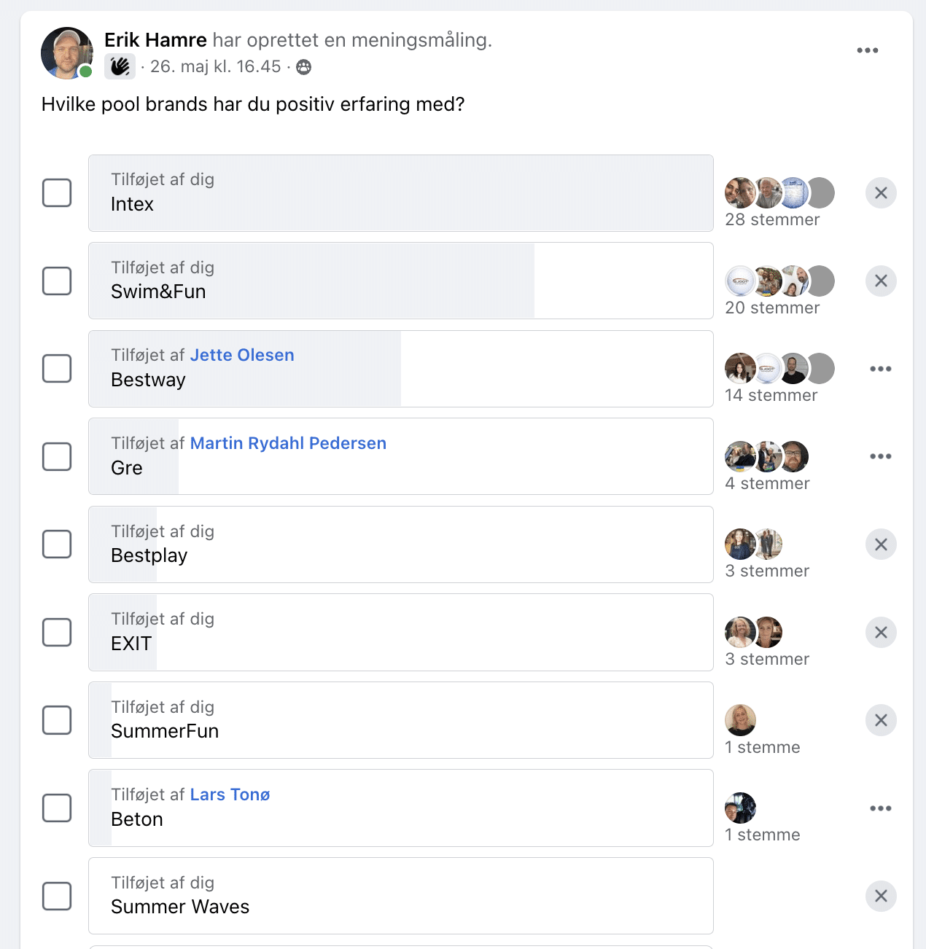Remove the Intex poll option

pyautogui.click(x=881, y=193)
